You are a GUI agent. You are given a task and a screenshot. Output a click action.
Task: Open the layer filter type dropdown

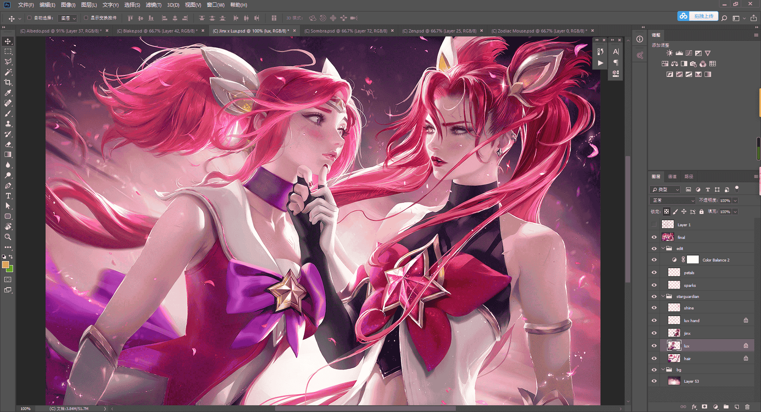(x=665, y=190)
